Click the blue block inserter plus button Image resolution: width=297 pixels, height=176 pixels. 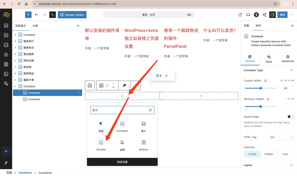pyautogui.click(x=28, y=15)
